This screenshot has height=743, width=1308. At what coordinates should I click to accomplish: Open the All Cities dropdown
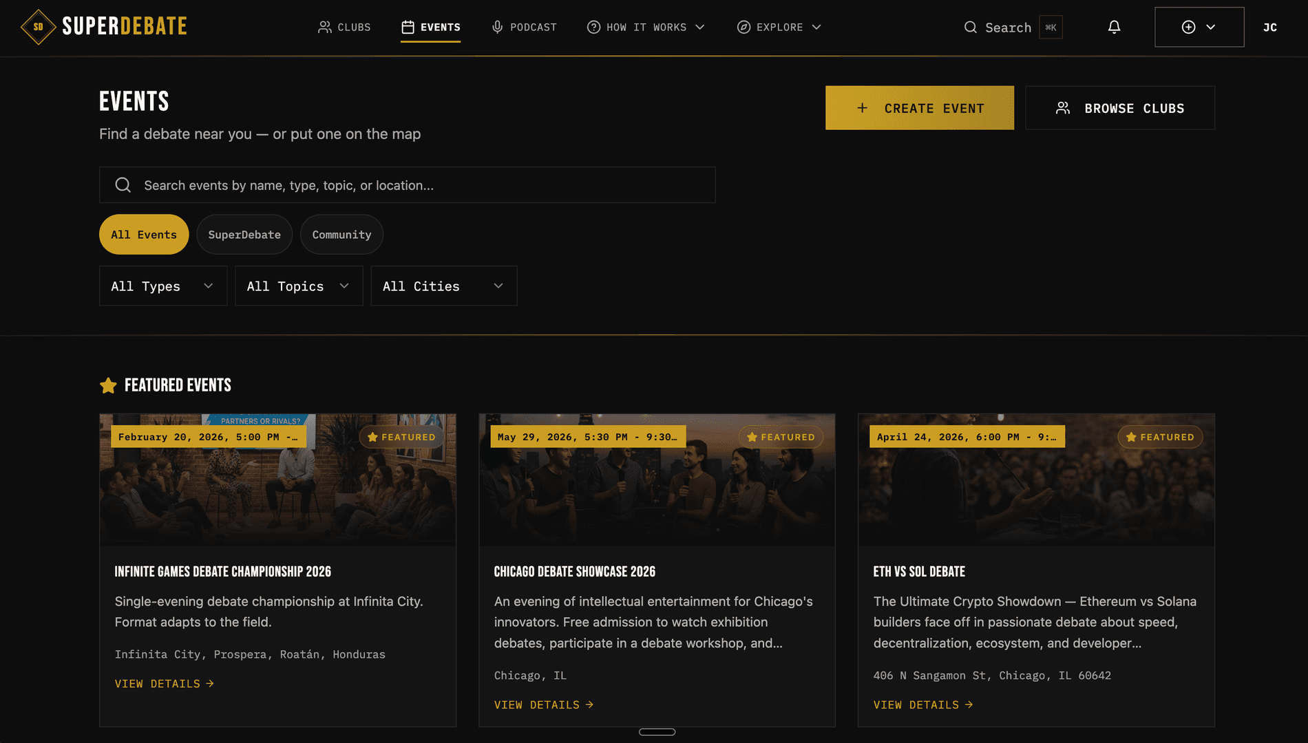[444, 286]
